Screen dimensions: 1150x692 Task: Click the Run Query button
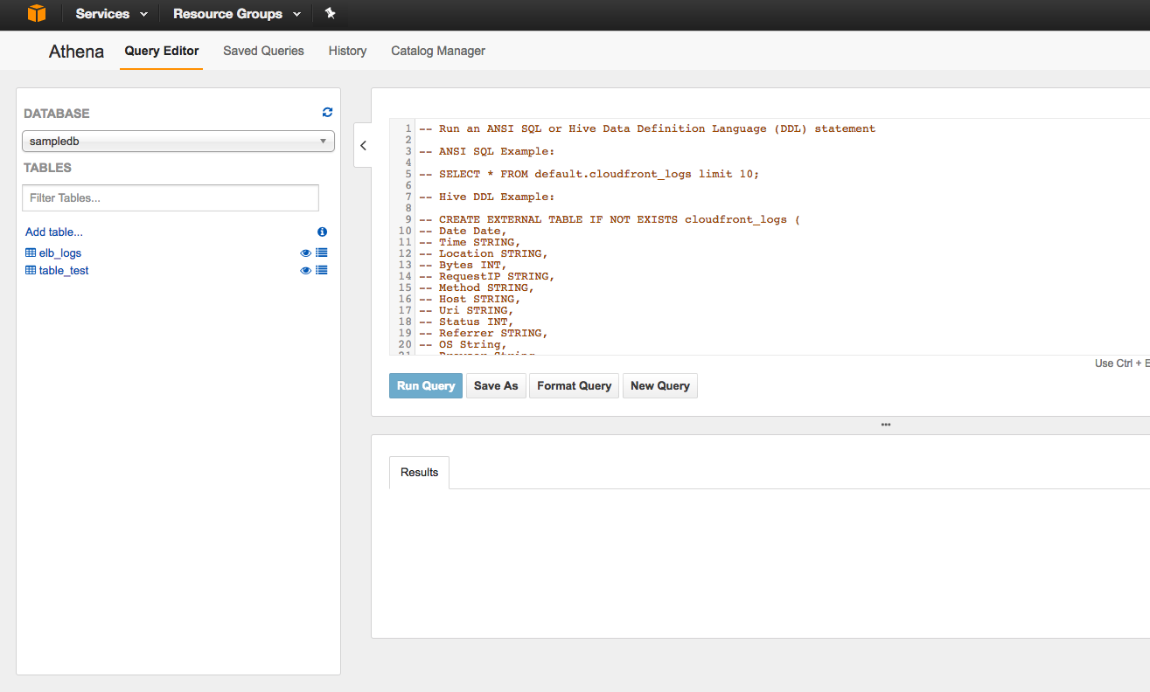[x=426, y=386]
